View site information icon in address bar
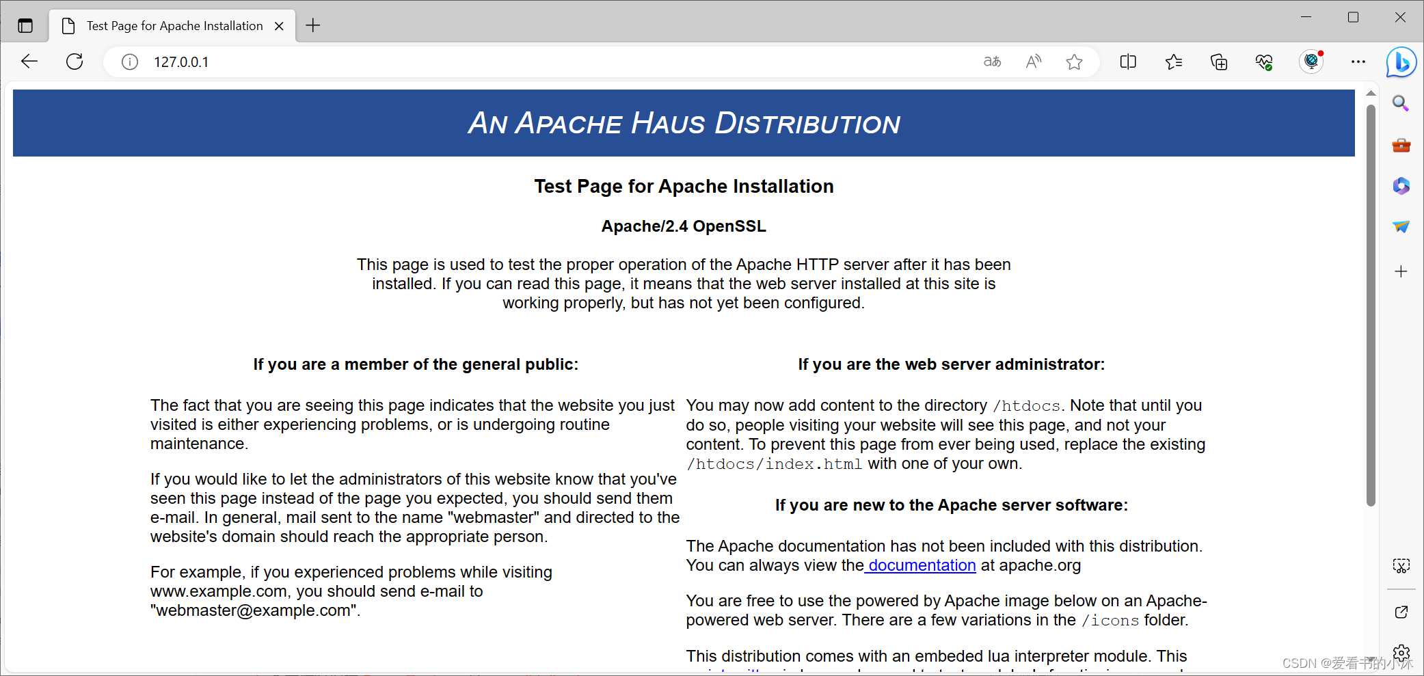The height and width of the screenshot is (676, 1424). (130, 62)
